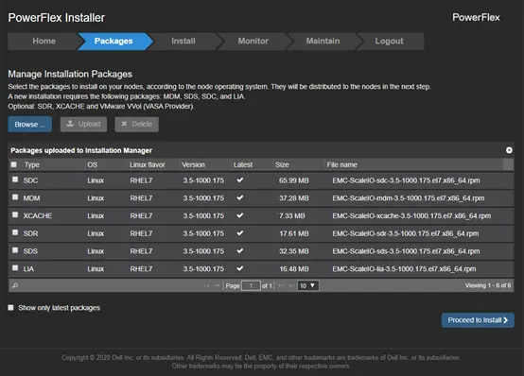Click the 37.28 MB size cell
Image resolution: width=524 pixels, height=376 pixels.
(x=294, y=198)
